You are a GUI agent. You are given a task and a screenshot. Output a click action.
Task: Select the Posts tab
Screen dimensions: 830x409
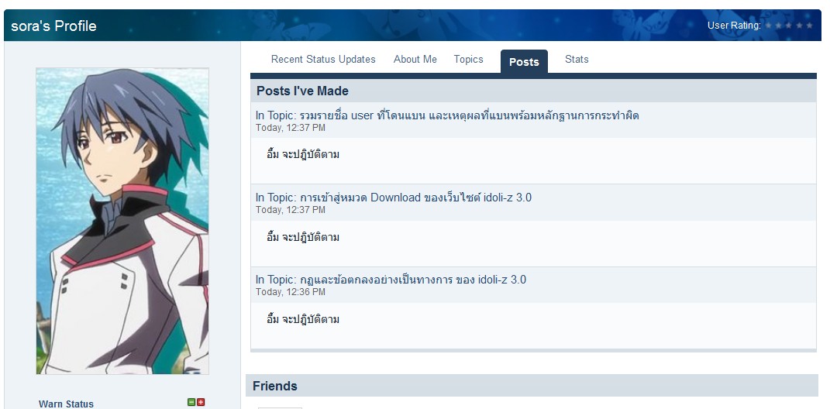[524, 62]
